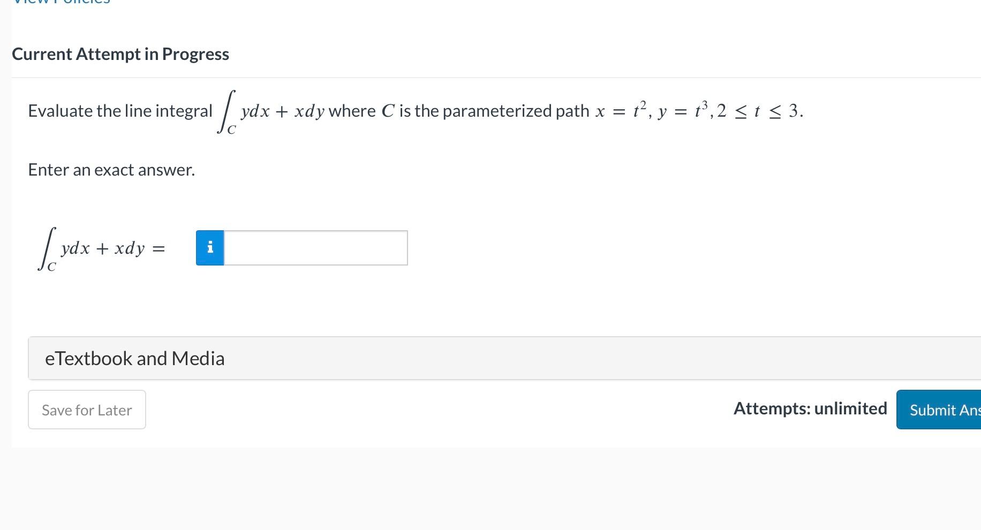981x530 pixels.
Task: Select the info icon attached to the answer field
Action: point(210,248)
